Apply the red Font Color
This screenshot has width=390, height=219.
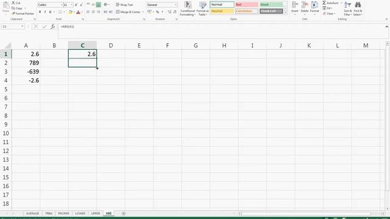tap(79, 12)
